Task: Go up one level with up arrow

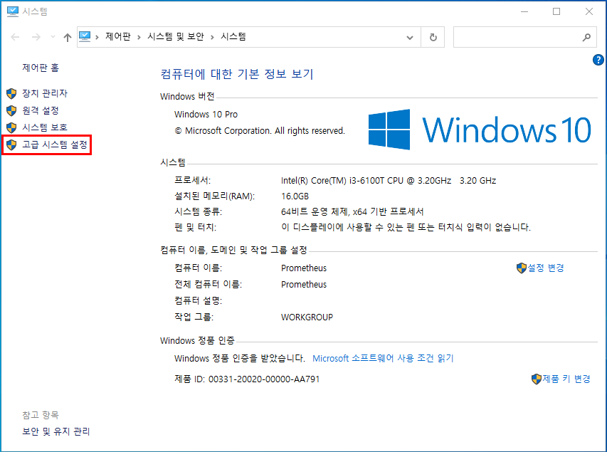Action: 68,37
